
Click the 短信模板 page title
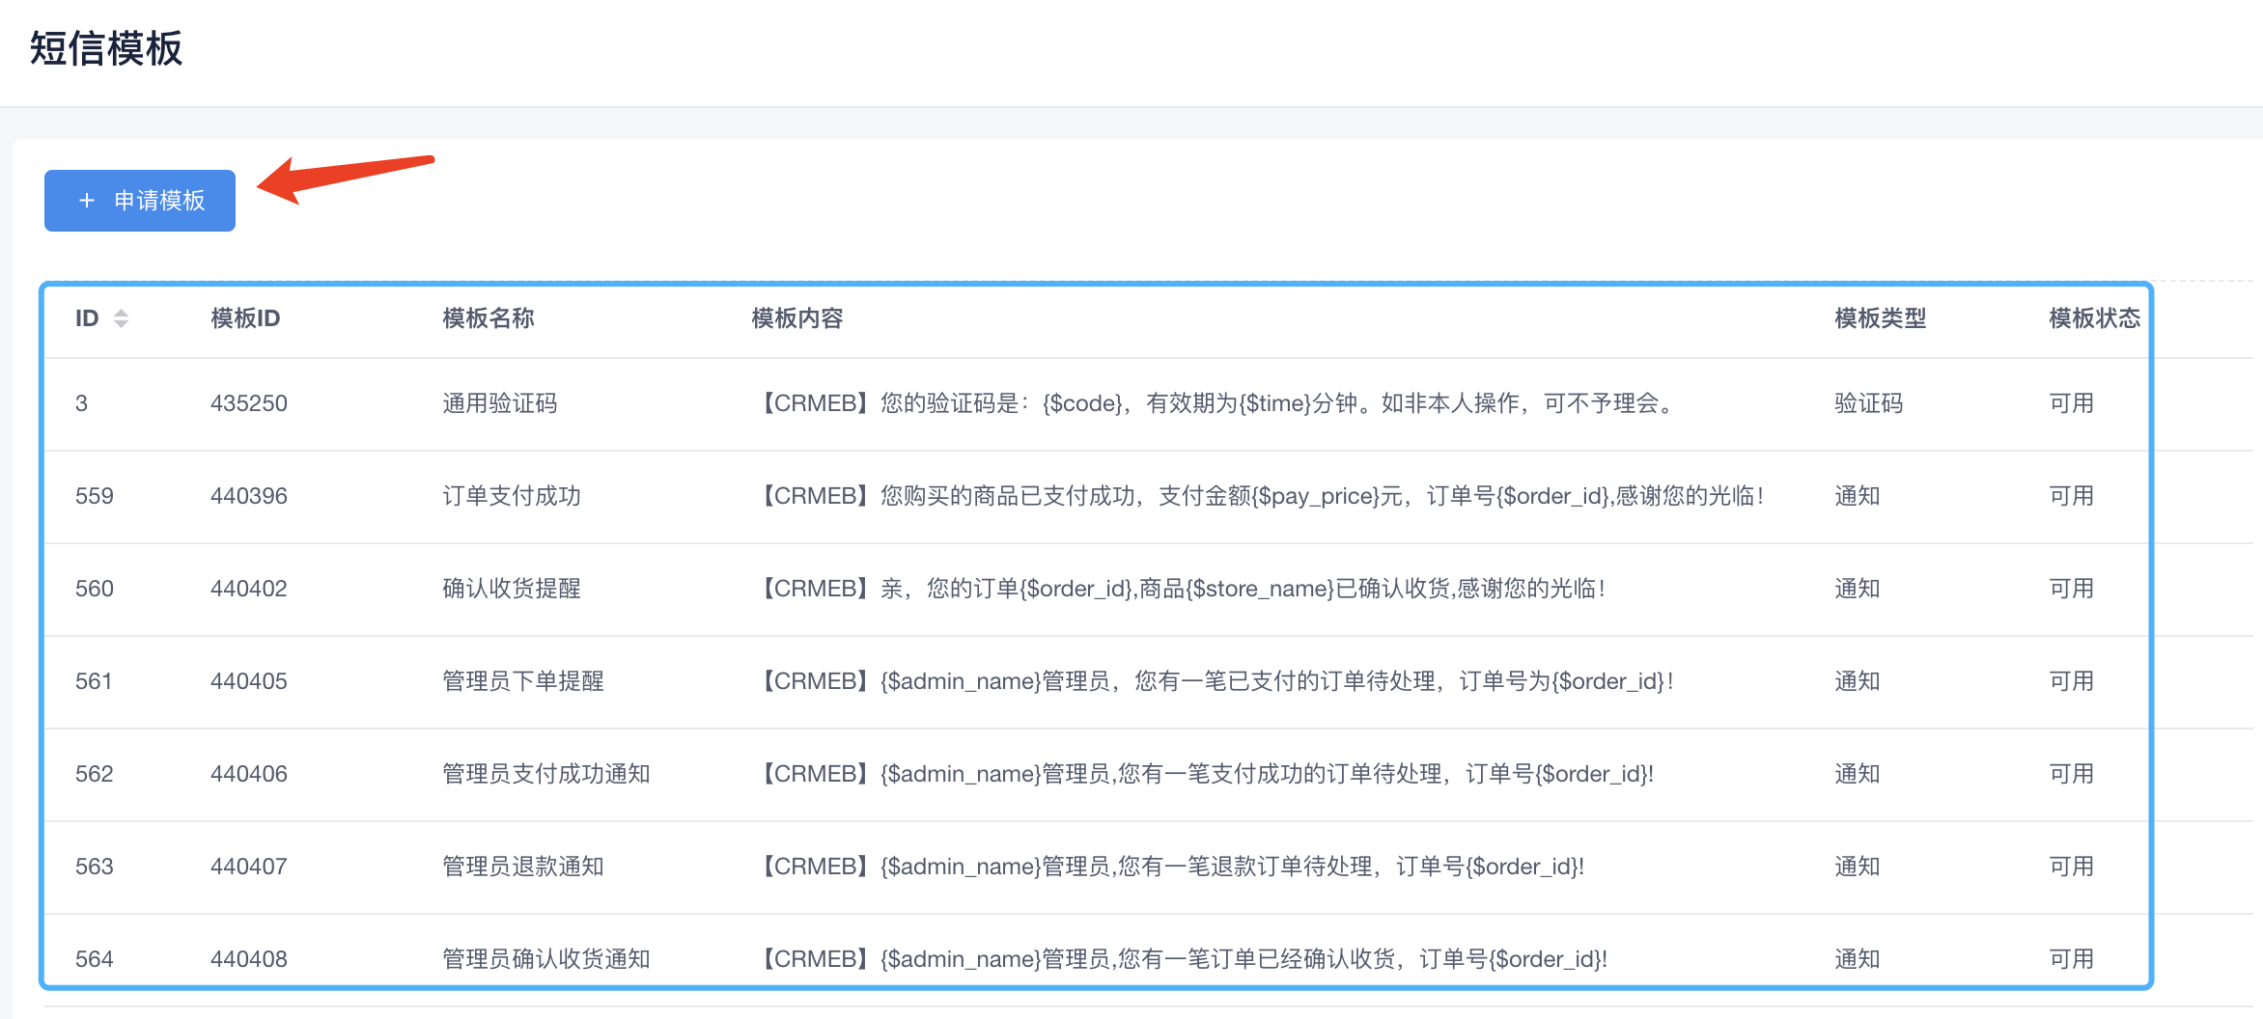point(106,48)
